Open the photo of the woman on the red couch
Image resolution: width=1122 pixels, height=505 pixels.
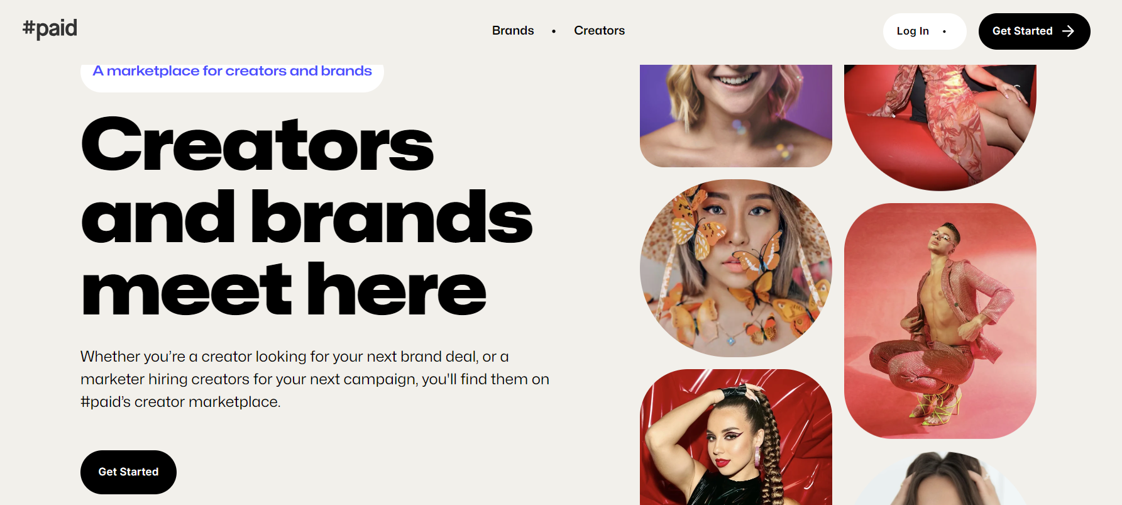(x=940, y=127)
